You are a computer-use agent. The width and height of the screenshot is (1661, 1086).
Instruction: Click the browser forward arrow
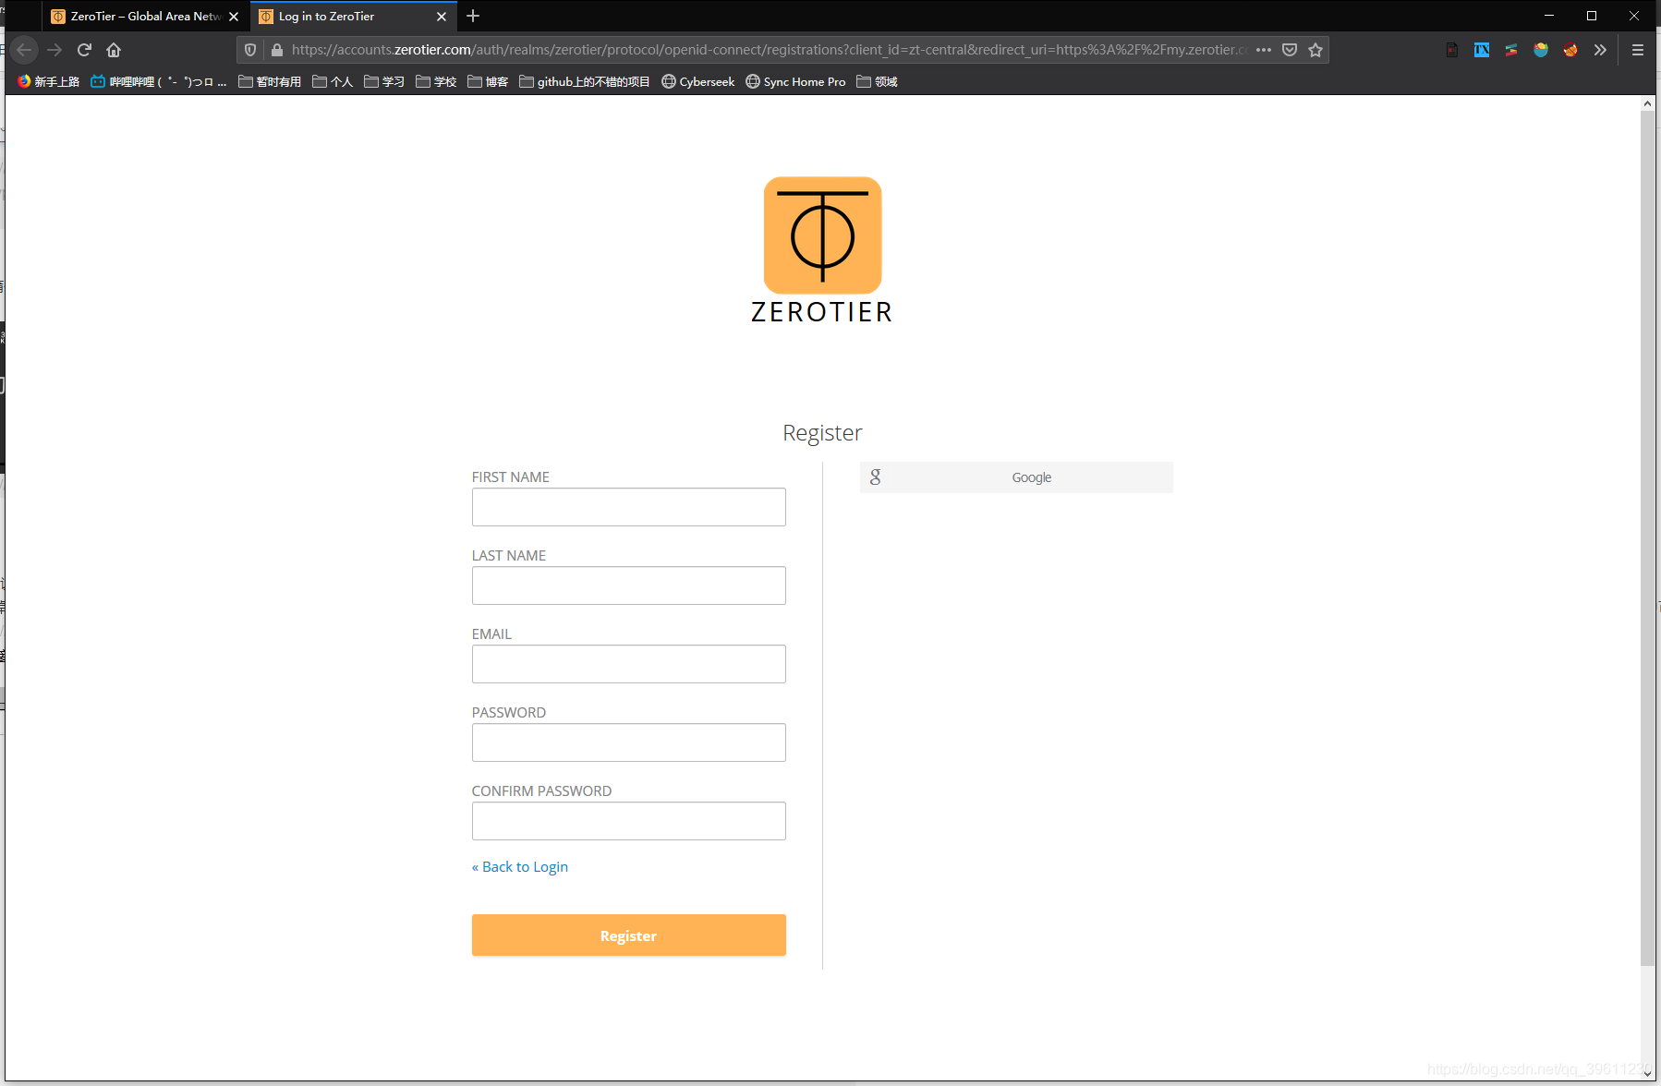pyautogui.click(x=55, y=50)
